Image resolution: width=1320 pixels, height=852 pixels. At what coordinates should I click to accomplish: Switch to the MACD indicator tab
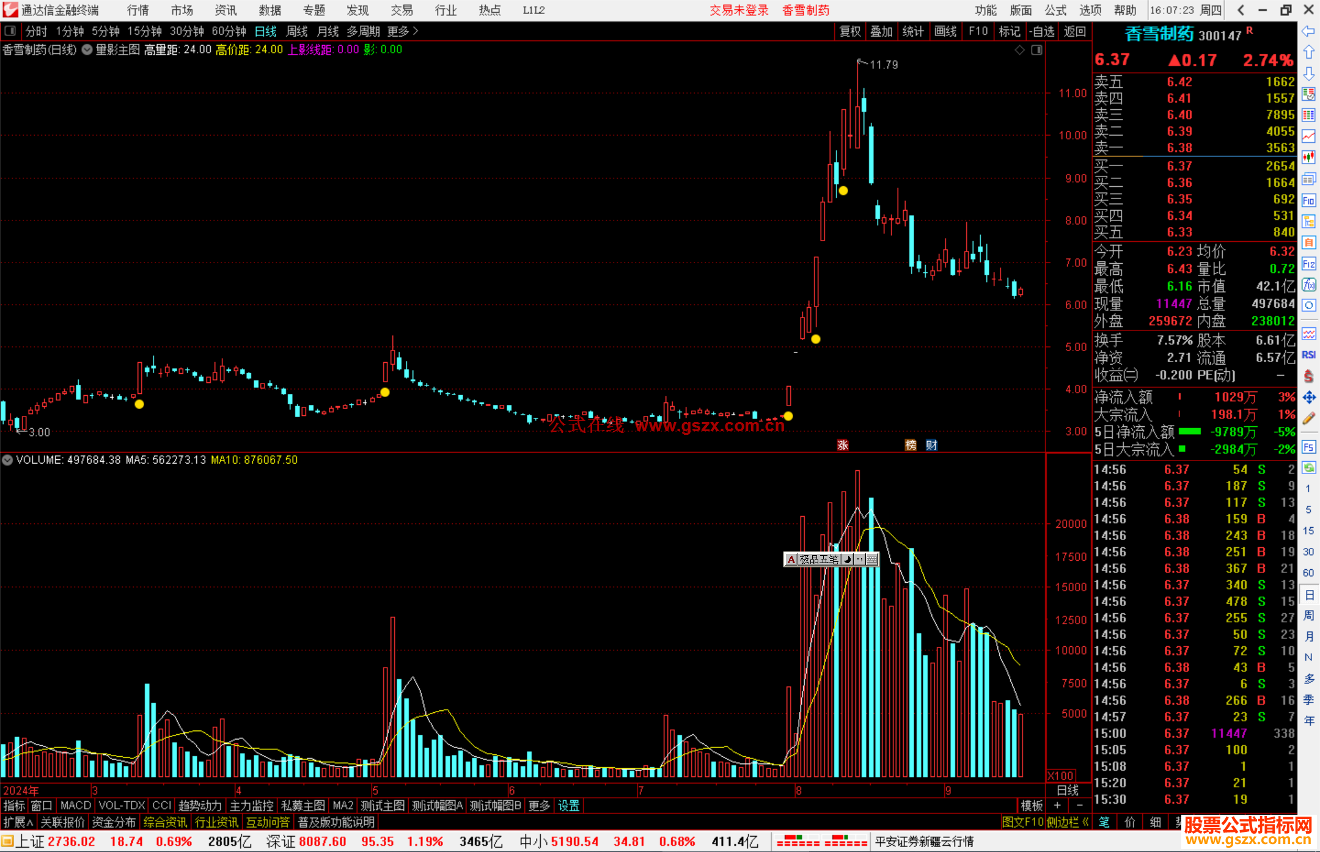click(75, 806)
